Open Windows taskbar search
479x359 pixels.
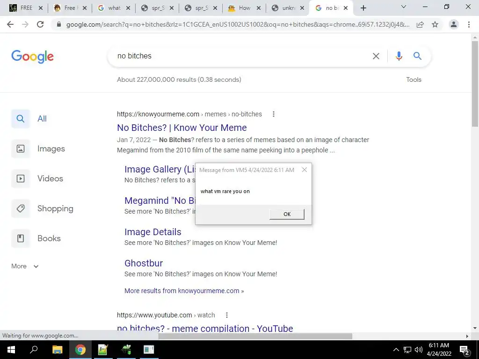point(34,350)
